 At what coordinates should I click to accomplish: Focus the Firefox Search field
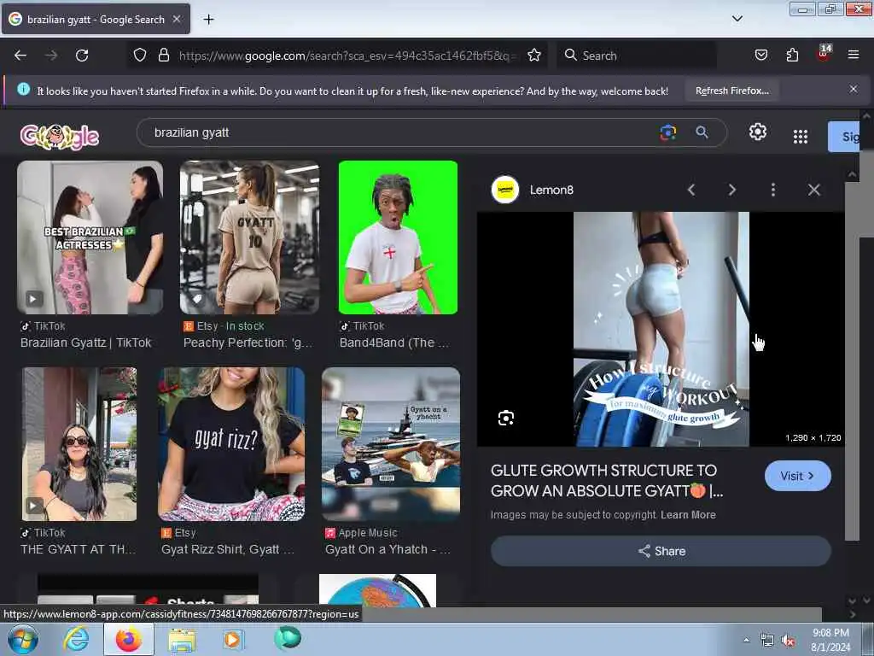coord(636,56)
